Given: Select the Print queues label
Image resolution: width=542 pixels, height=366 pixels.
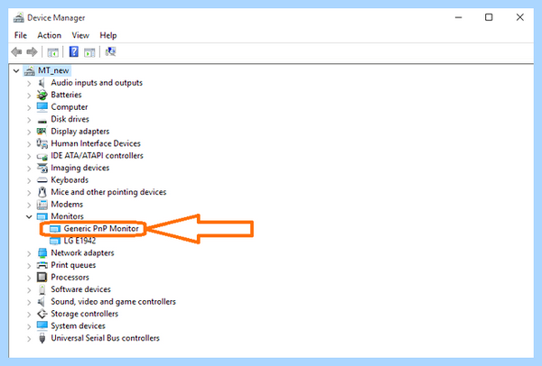Looking at the screenshot, I should 73,265.
